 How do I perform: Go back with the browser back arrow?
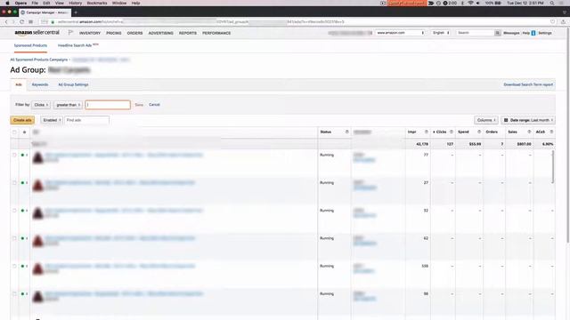click(6, 21)
